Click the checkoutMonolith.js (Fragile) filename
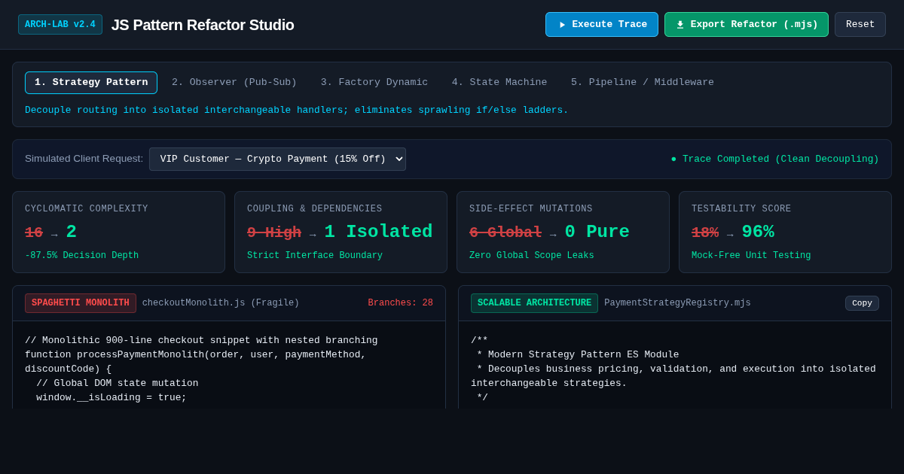Image resolution: width=904 pixels, height=474 pixels. 221,303
